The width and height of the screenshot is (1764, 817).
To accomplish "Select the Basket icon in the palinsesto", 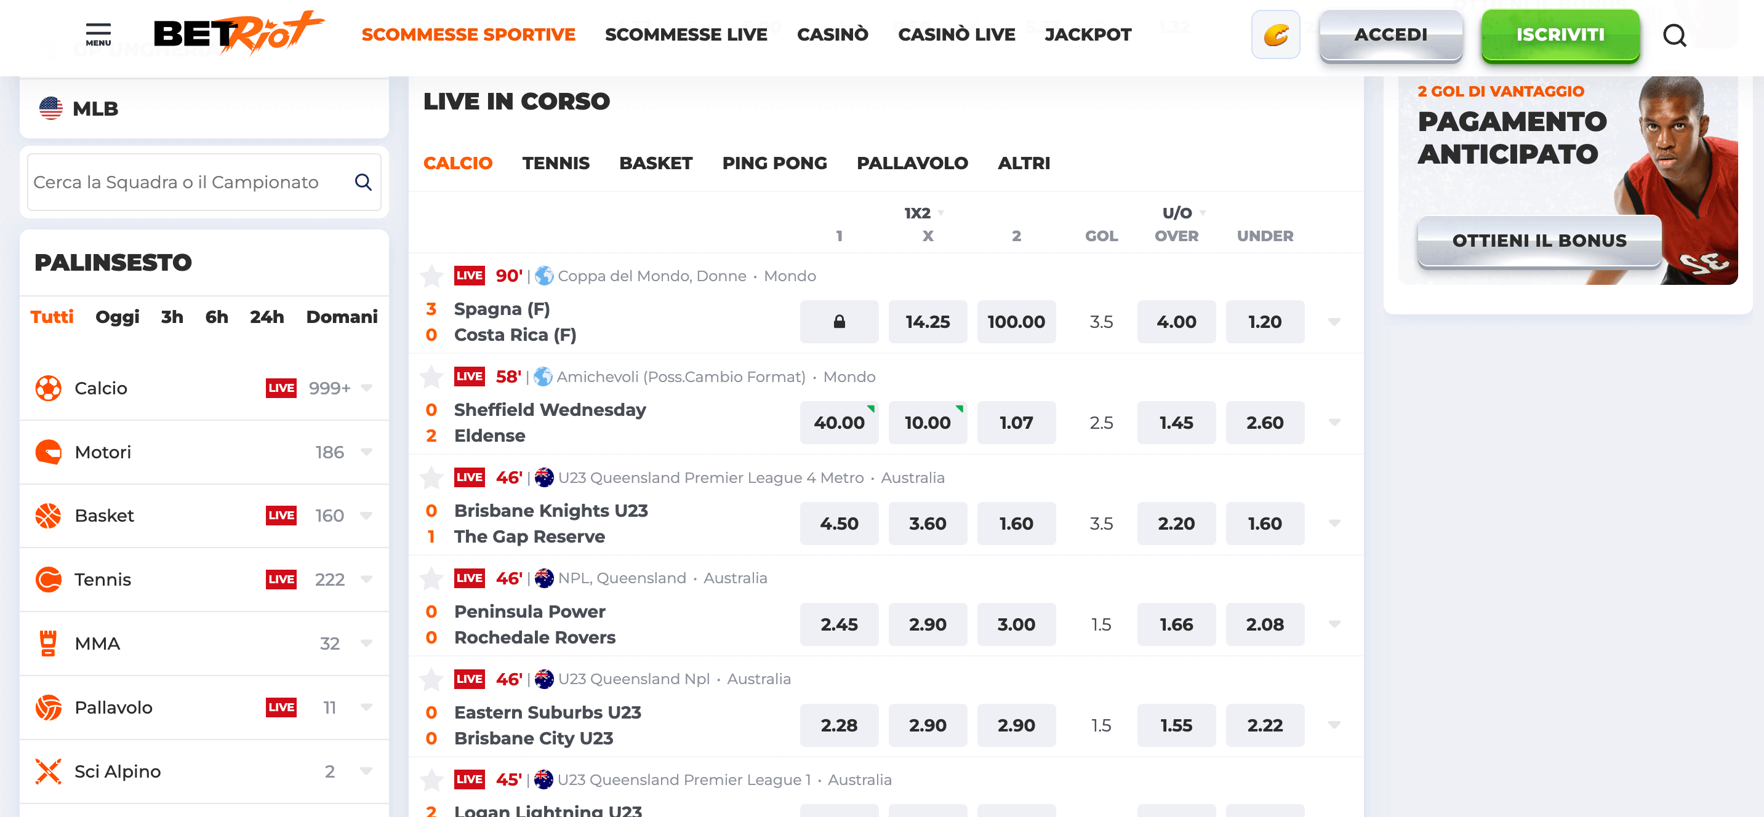I will point(49,516).
